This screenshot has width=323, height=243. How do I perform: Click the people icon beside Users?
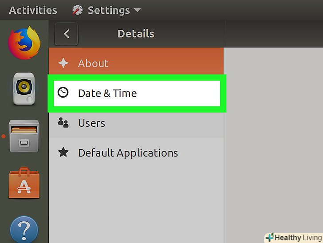click(x=63, y=123)
